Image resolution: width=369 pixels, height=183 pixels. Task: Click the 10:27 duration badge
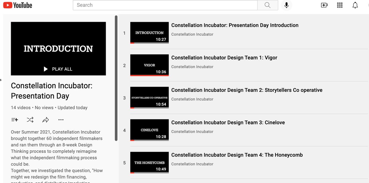tap(161, 39)
